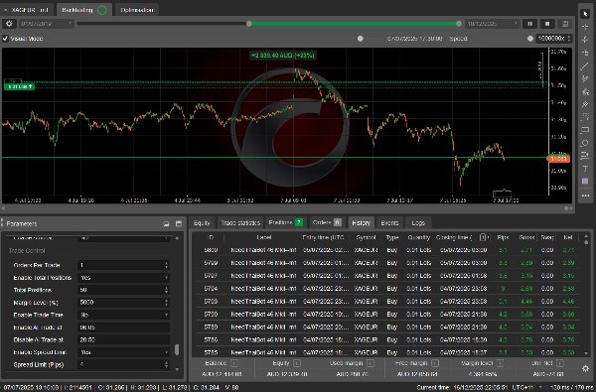Adjust the Speed value stepper
This screenshot has height=392, width=596.
[x=569, y=39]
